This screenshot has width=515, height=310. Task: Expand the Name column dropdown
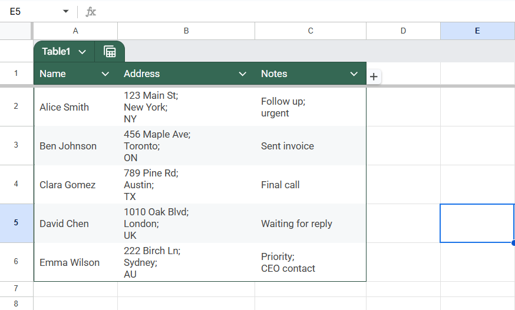[x=105, y=74]
